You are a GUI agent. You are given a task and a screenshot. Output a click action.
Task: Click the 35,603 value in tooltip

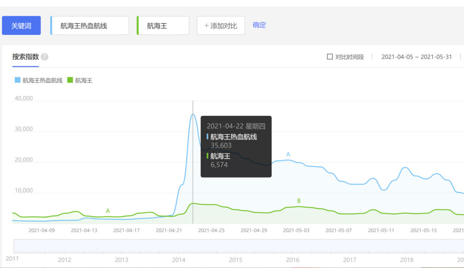tap(221, 145)
